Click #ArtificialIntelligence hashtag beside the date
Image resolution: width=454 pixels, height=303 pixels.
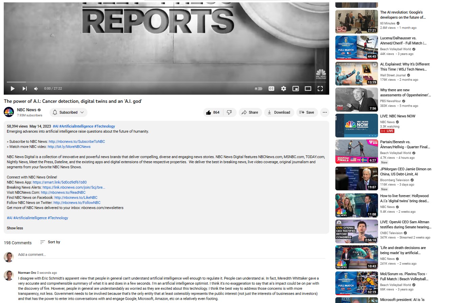[76, 126]
